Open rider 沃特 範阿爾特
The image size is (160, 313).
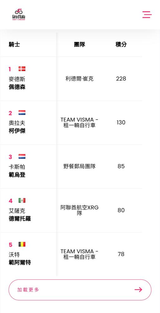(x=20, y=259)
